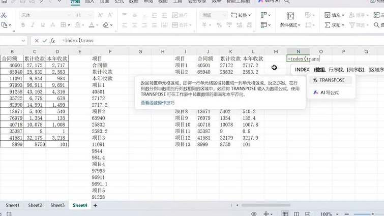
Task: Click the Currency yen icon
Action: (204, 25)
